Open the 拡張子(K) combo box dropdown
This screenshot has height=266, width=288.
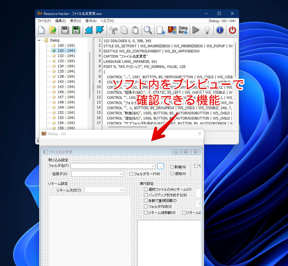[x=121, y=174]
